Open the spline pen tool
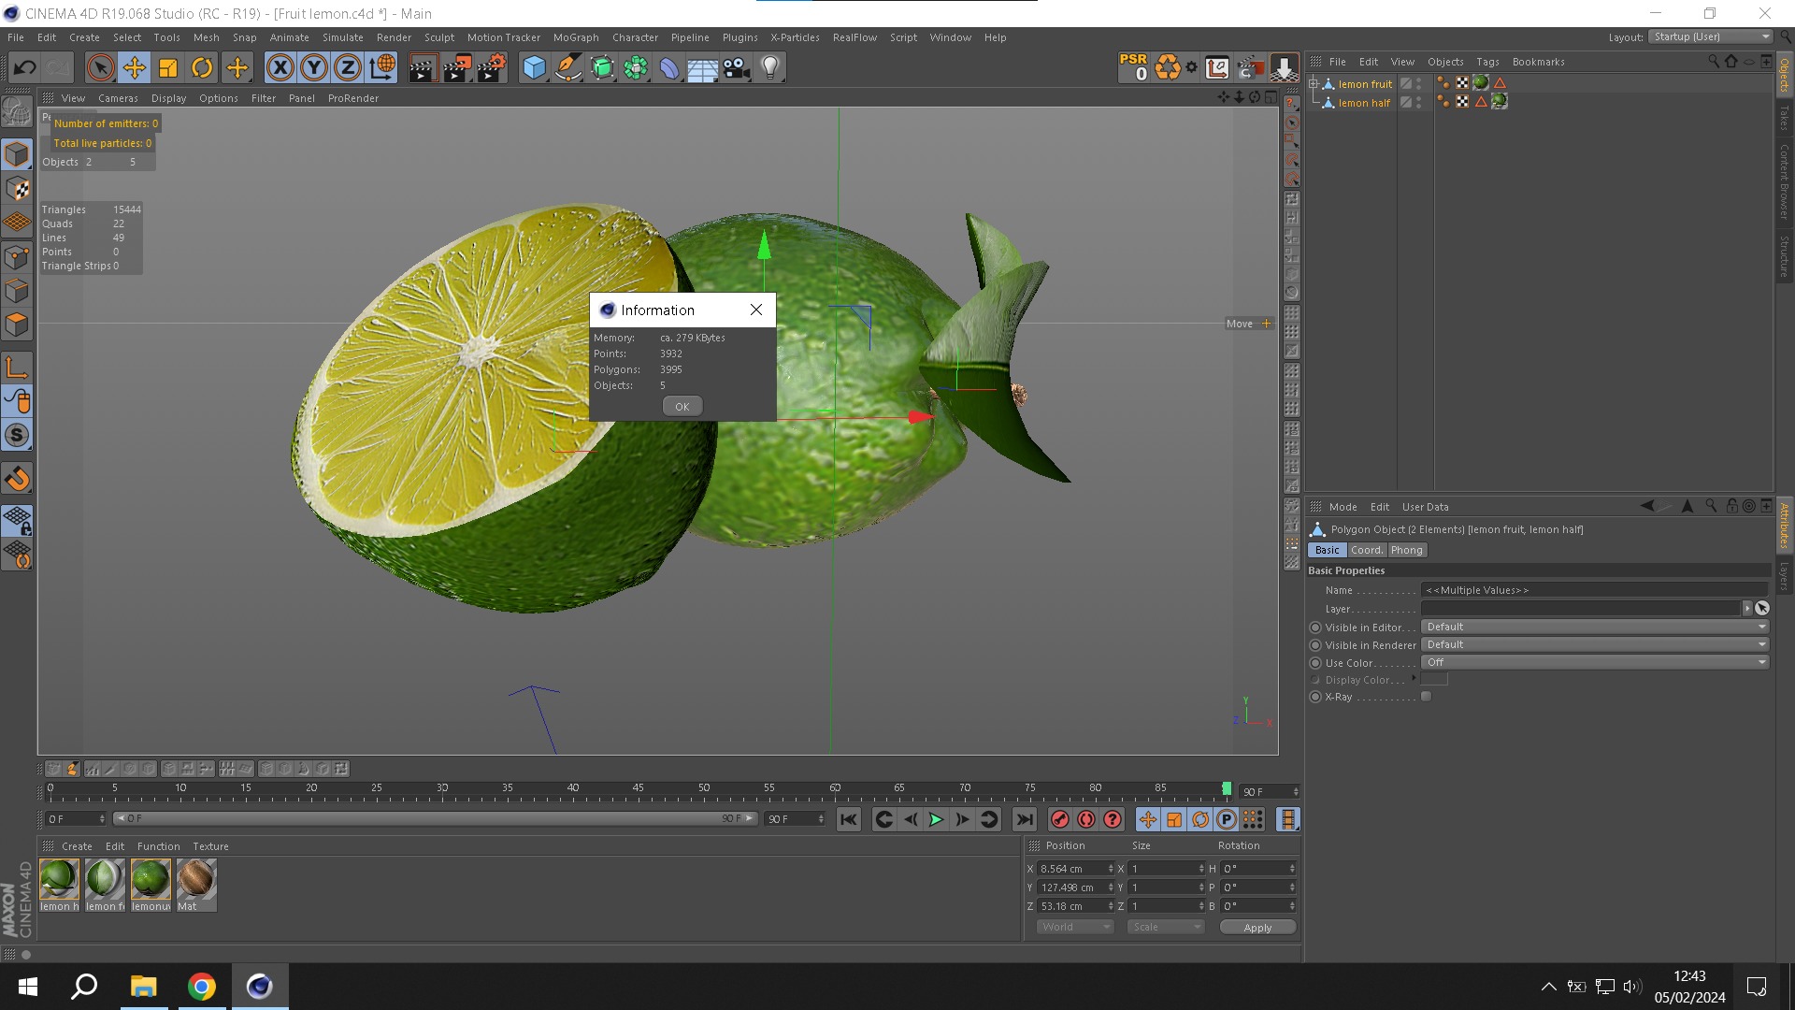The width and height of the screenshot is (1795, 1010). pos(568,67)
